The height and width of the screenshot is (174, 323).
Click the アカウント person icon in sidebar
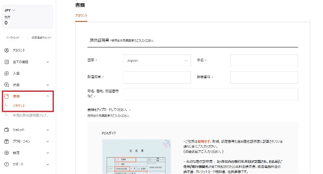6,50
